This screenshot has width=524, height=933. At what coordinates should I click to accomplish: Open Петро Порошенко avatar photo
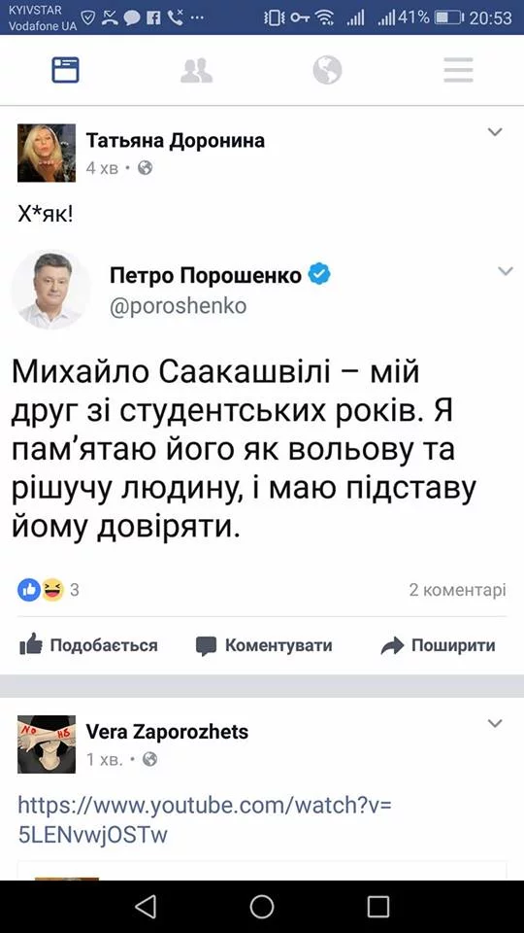50,290
